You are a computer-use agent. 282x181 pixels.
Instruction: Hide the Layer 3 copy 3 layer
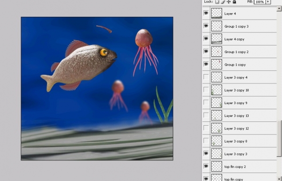tap(206, 153)
